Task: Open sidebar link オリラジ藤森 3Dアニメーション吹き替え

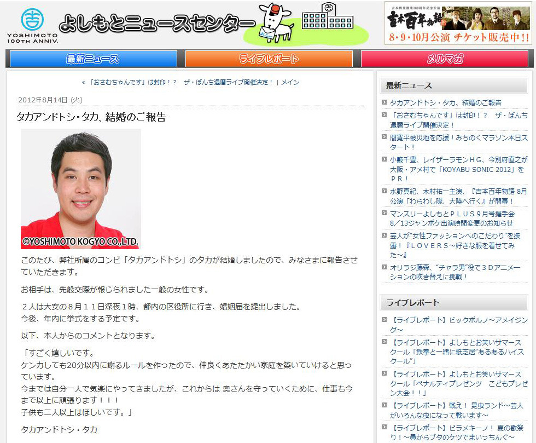Action: (455, 272)
